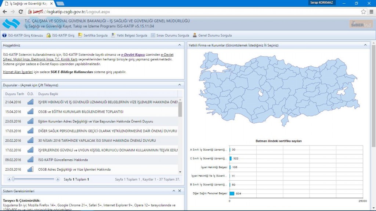Click chart icon for 17.03.2016 announcement

(30, 131)
